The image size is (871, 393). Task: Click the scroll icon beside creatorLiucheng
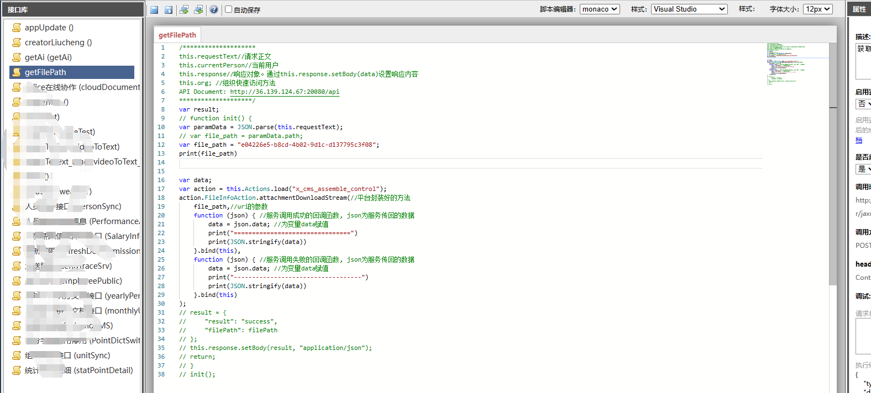pos(17,43)
